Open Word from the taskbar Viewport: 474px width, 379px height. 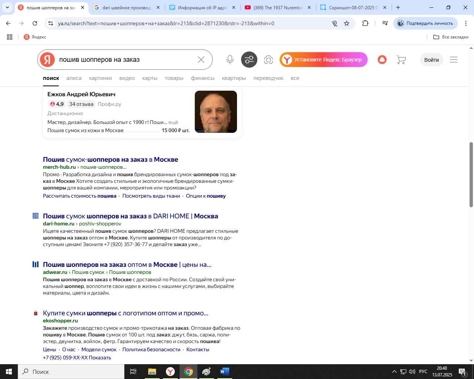click(225, 372)
